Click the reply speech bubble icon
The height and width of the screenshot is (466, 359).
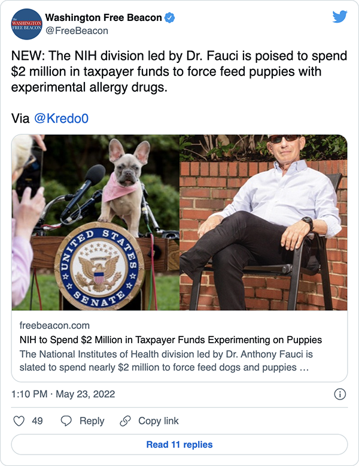tap(67, 421)
